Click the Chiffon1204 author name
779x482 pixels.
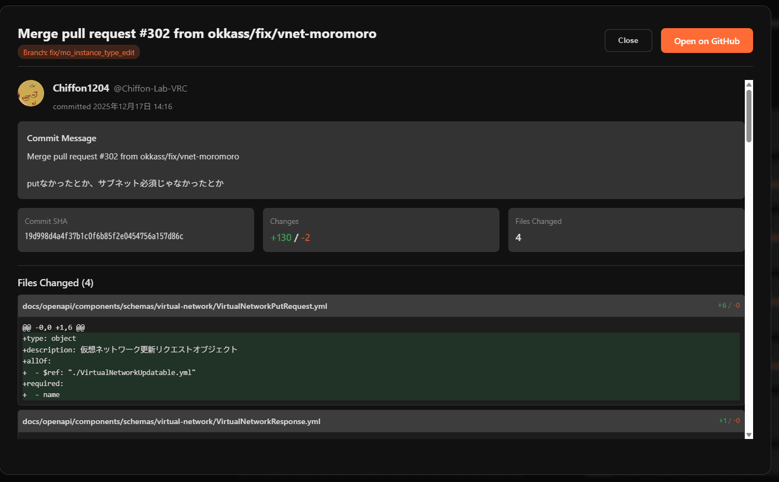pos(81,88)
